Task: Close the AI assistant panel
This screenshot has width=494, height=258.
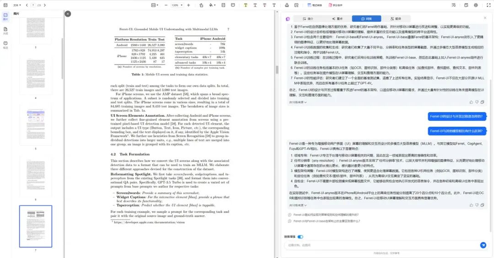Action: coord(485,18)
